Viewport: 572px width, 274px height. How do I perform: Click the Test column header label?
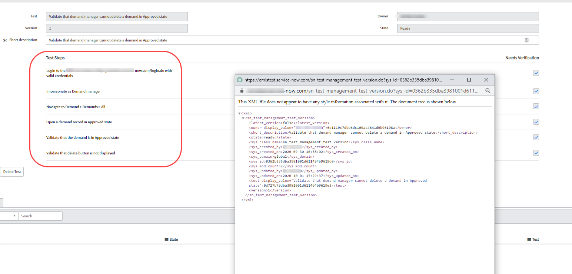tap(536, 240)
